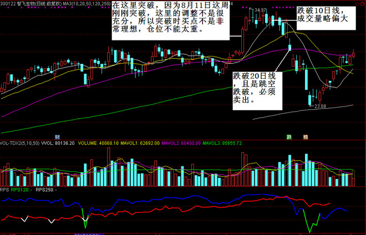This screenshot has width=366, height=235.
Task: Click the stock title 300122 智飞生物
Action: click(17, 3)
